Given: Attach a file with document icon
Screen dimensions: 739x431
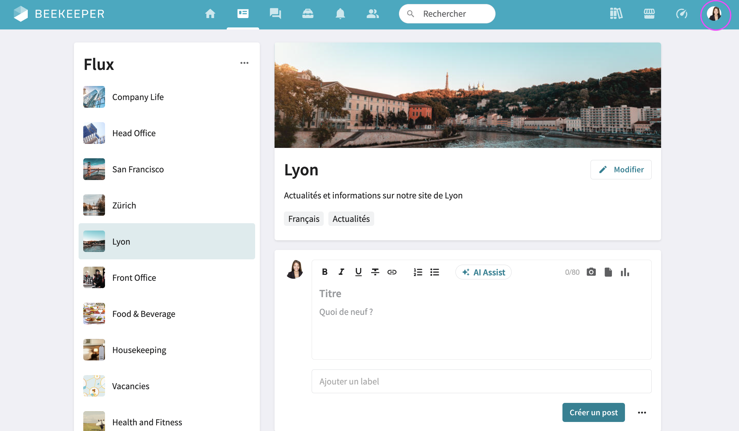Looking at the screenshot, I should pyautogui.click(x=608, y=272).
